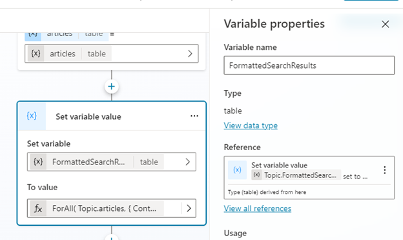
Task: Click the reference card Set variable value icon
Action: point(237,170)
